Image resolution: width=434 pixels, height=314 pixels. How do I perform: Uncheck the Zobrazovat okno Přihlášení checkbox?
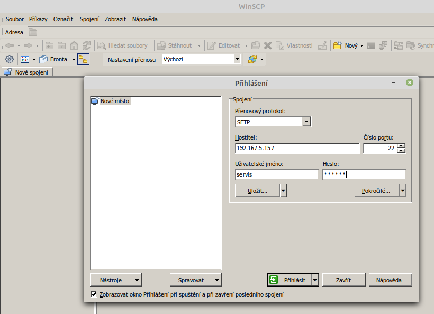(x=94, y=294)
